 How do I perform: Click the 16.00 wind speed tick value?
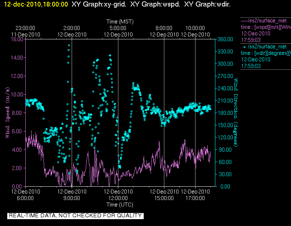tap(17, 39)
